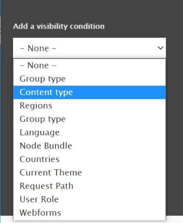Select the Request Path option
This screenshot has width=183, height=223.
tap(89, 186)
